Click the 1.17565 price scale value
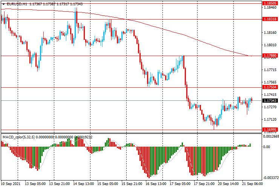Screen dimensions: 279x188 [270, 82]
